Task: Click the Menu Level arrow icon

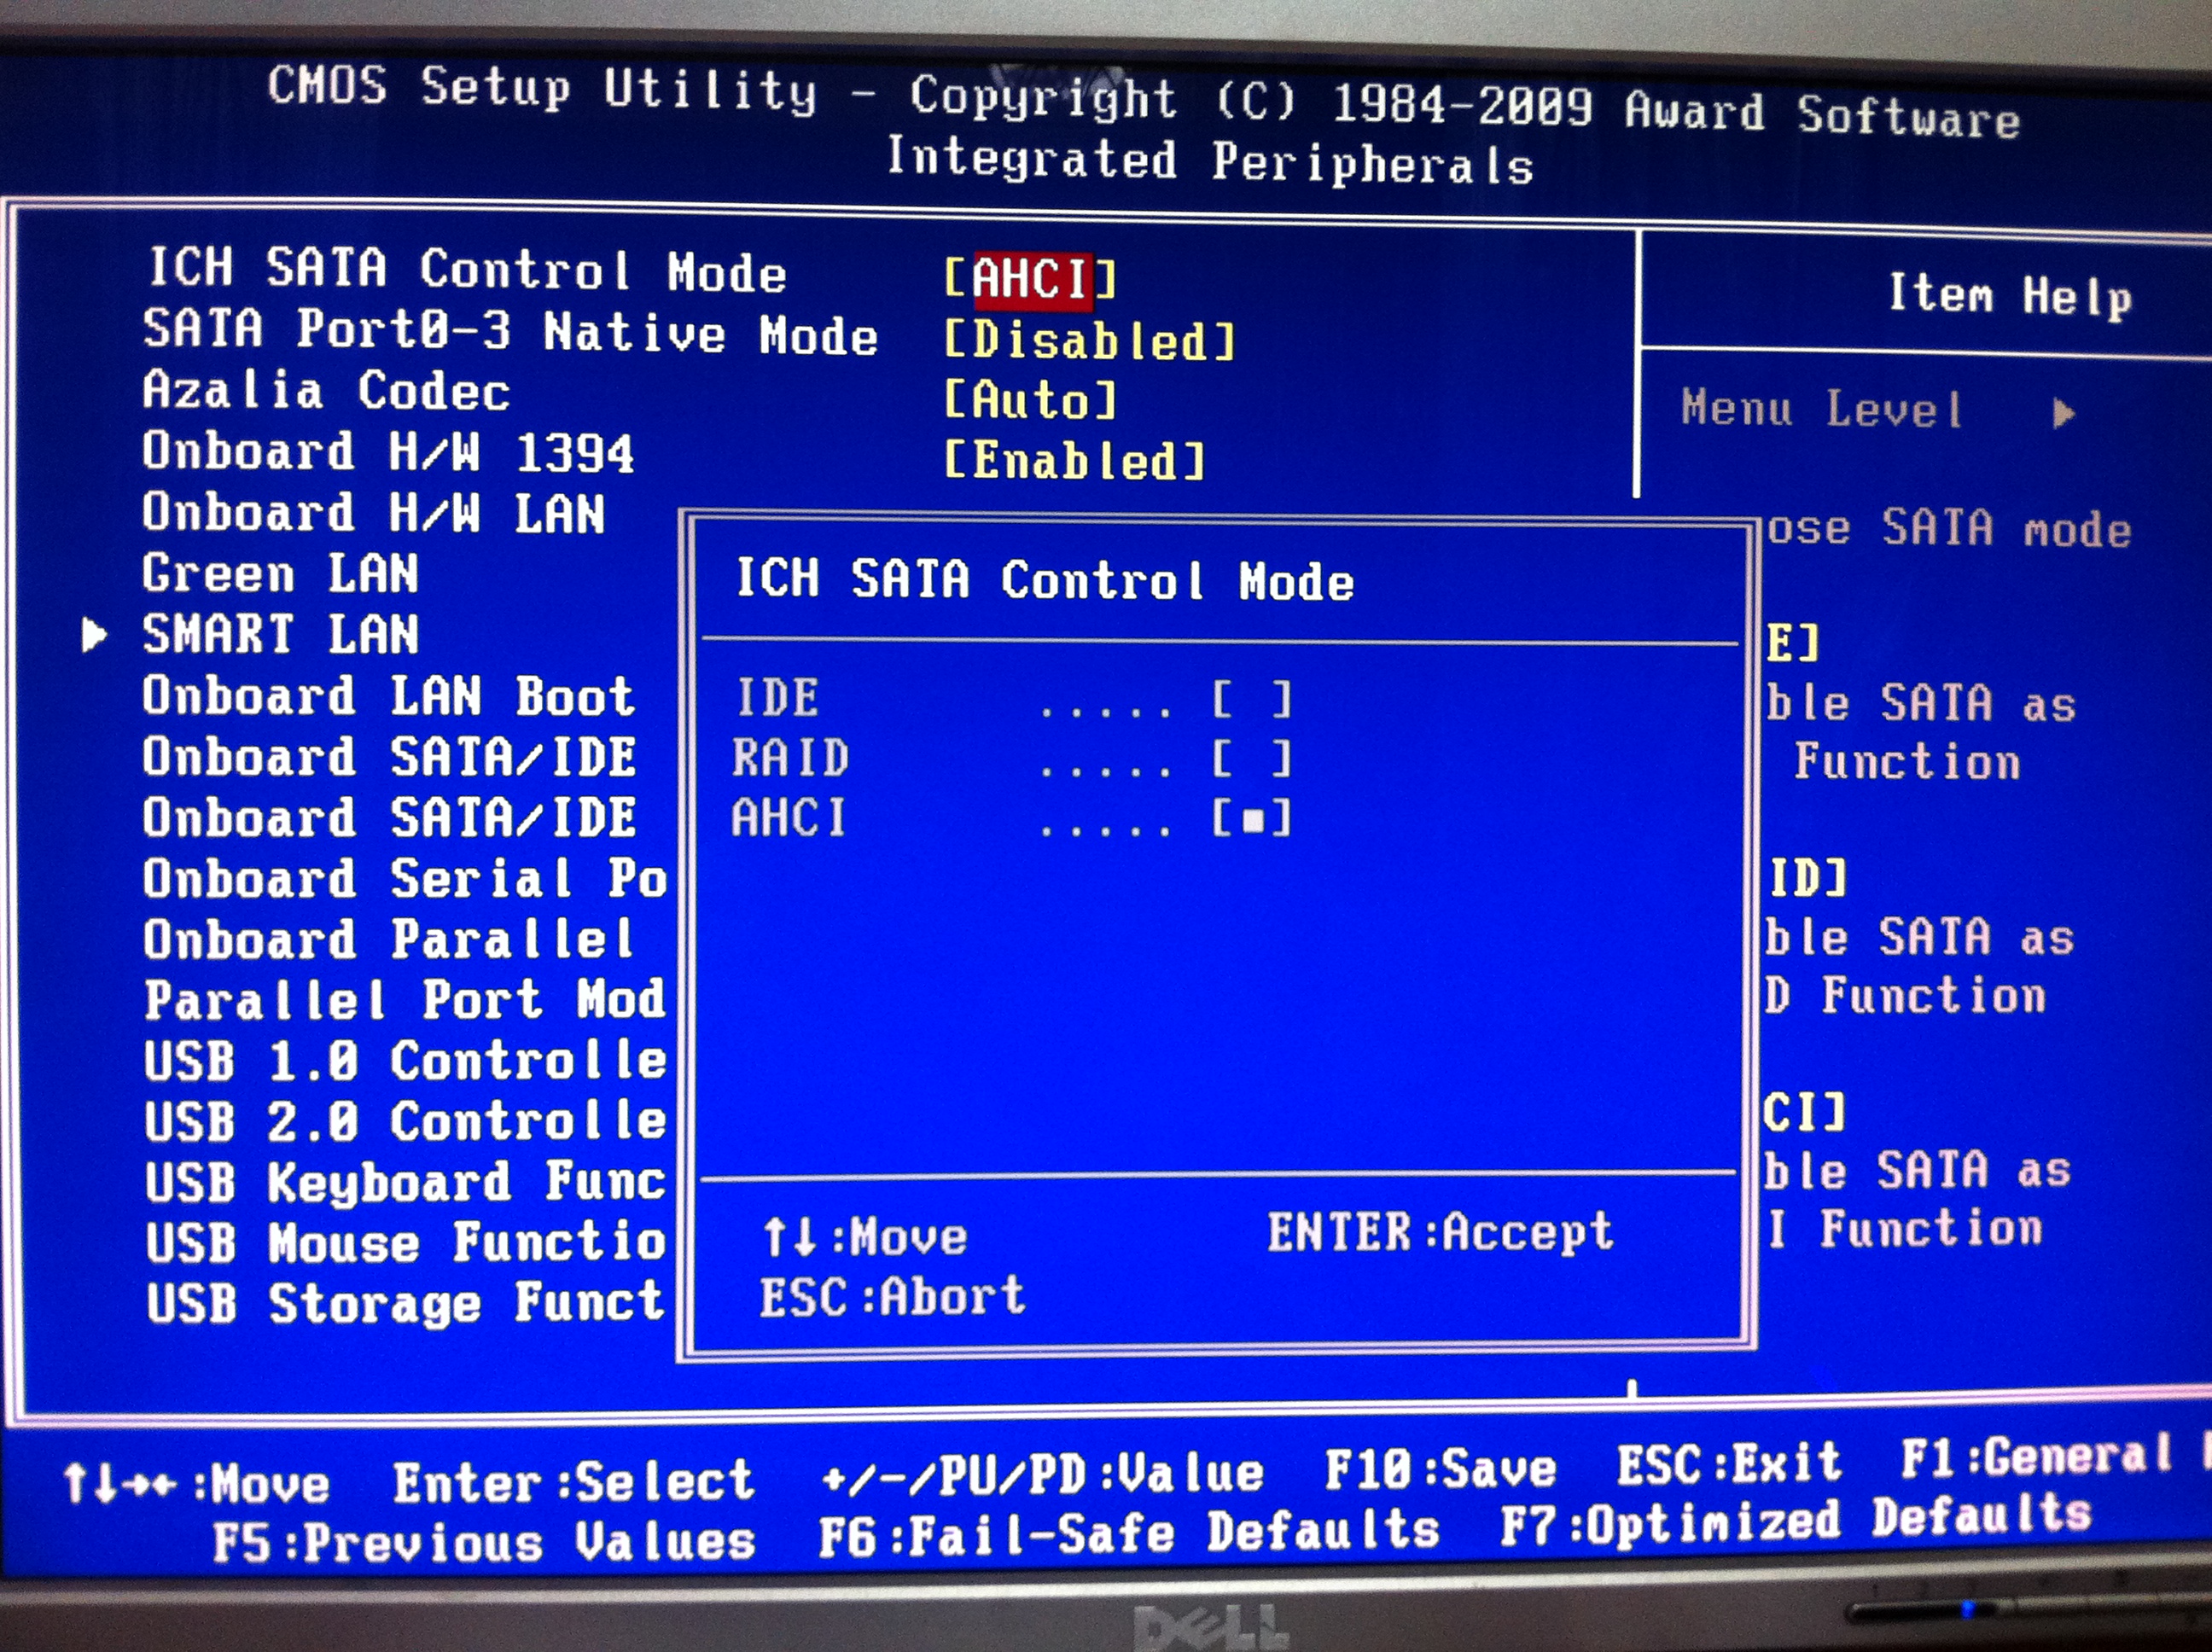Action: (2063, 412)
